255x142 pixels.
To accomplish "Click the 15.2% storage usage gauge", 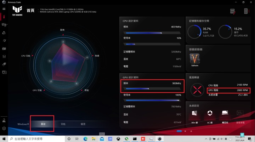I will 225,32.
